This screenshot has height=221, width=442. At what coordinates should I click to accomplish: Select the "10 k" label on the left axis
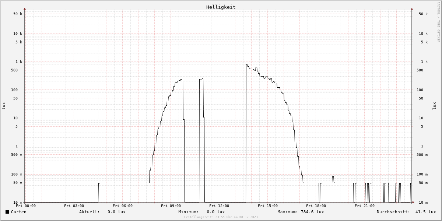[18, 34]
